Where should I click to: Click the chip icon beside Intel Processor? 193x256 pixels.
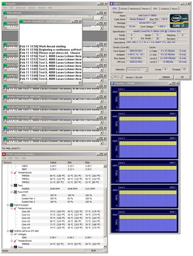11,205
